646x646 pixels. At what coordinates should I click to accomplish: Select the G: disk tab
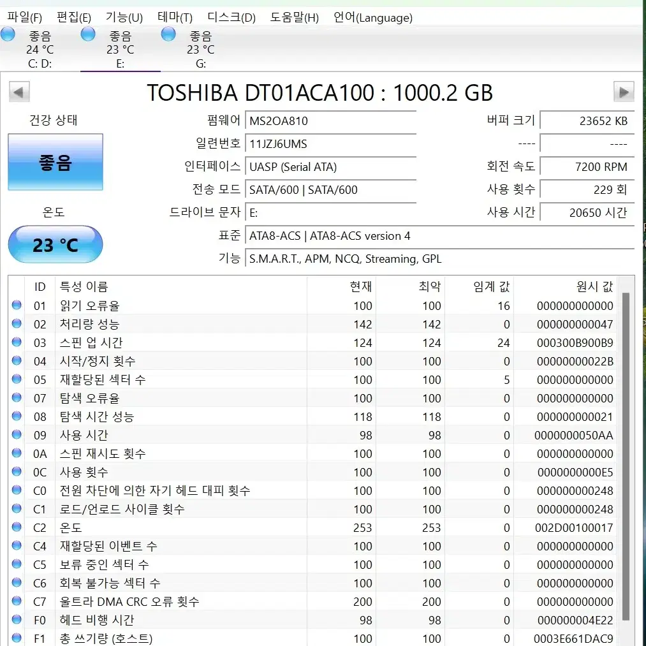[x=201, y=48]
